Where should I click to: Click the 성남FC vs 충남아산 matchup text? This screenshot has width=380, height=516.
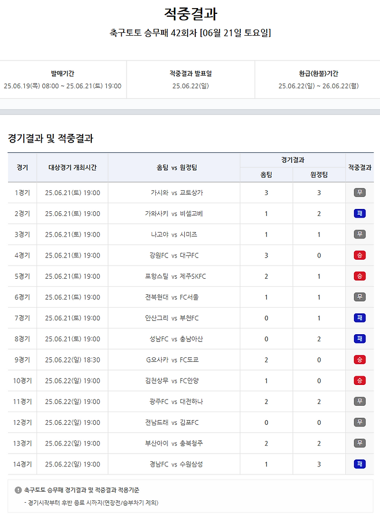176,339
